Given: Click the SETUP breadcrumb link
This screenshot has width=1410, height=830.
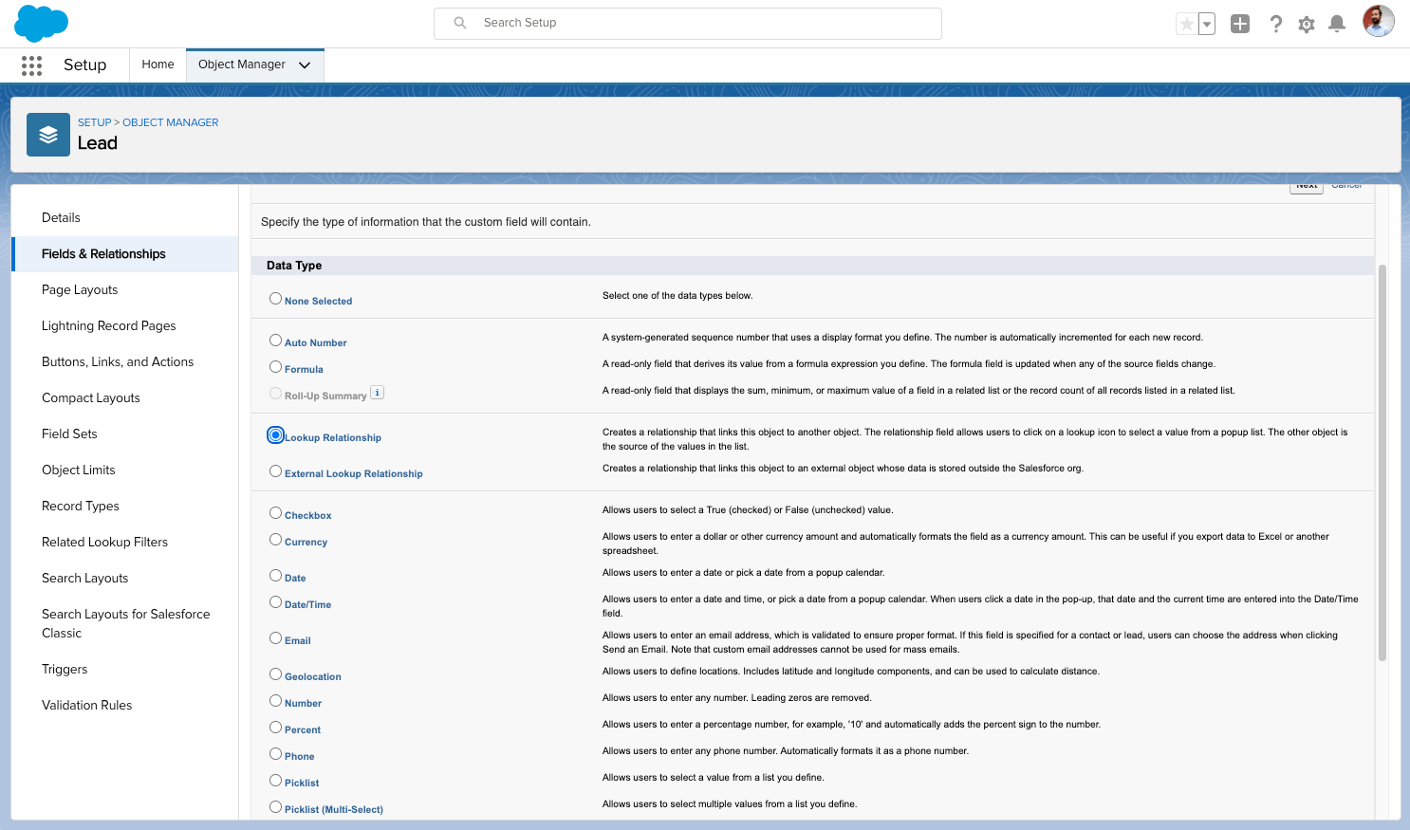Looking at the screenshot, I should [94, 122].
